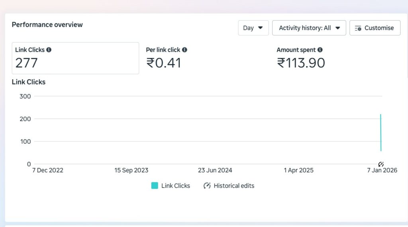The image size is (408, 227).
Task: Click the Historical edits legend text
Action: (234, 186)
